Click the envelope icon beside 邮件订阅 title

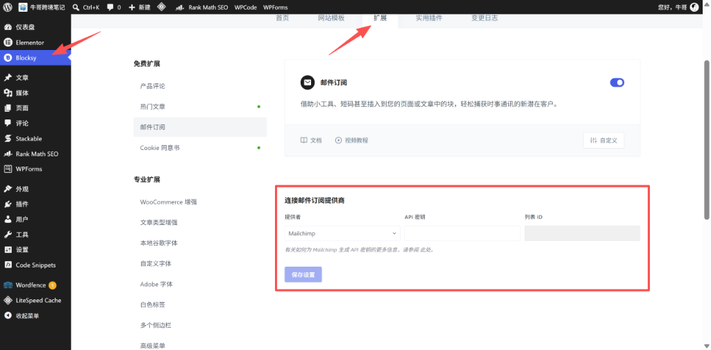[x=308, y=83]
